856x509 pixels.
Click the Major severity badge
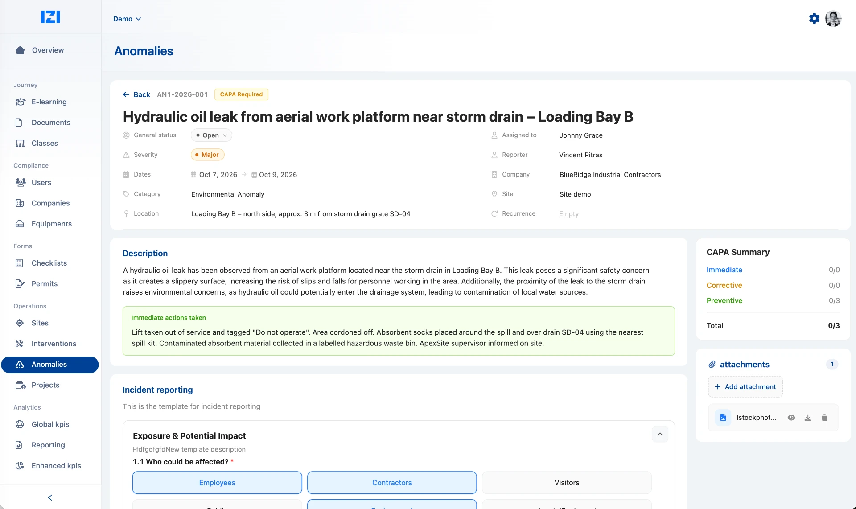pyautogui.click(x=207, y=155)
